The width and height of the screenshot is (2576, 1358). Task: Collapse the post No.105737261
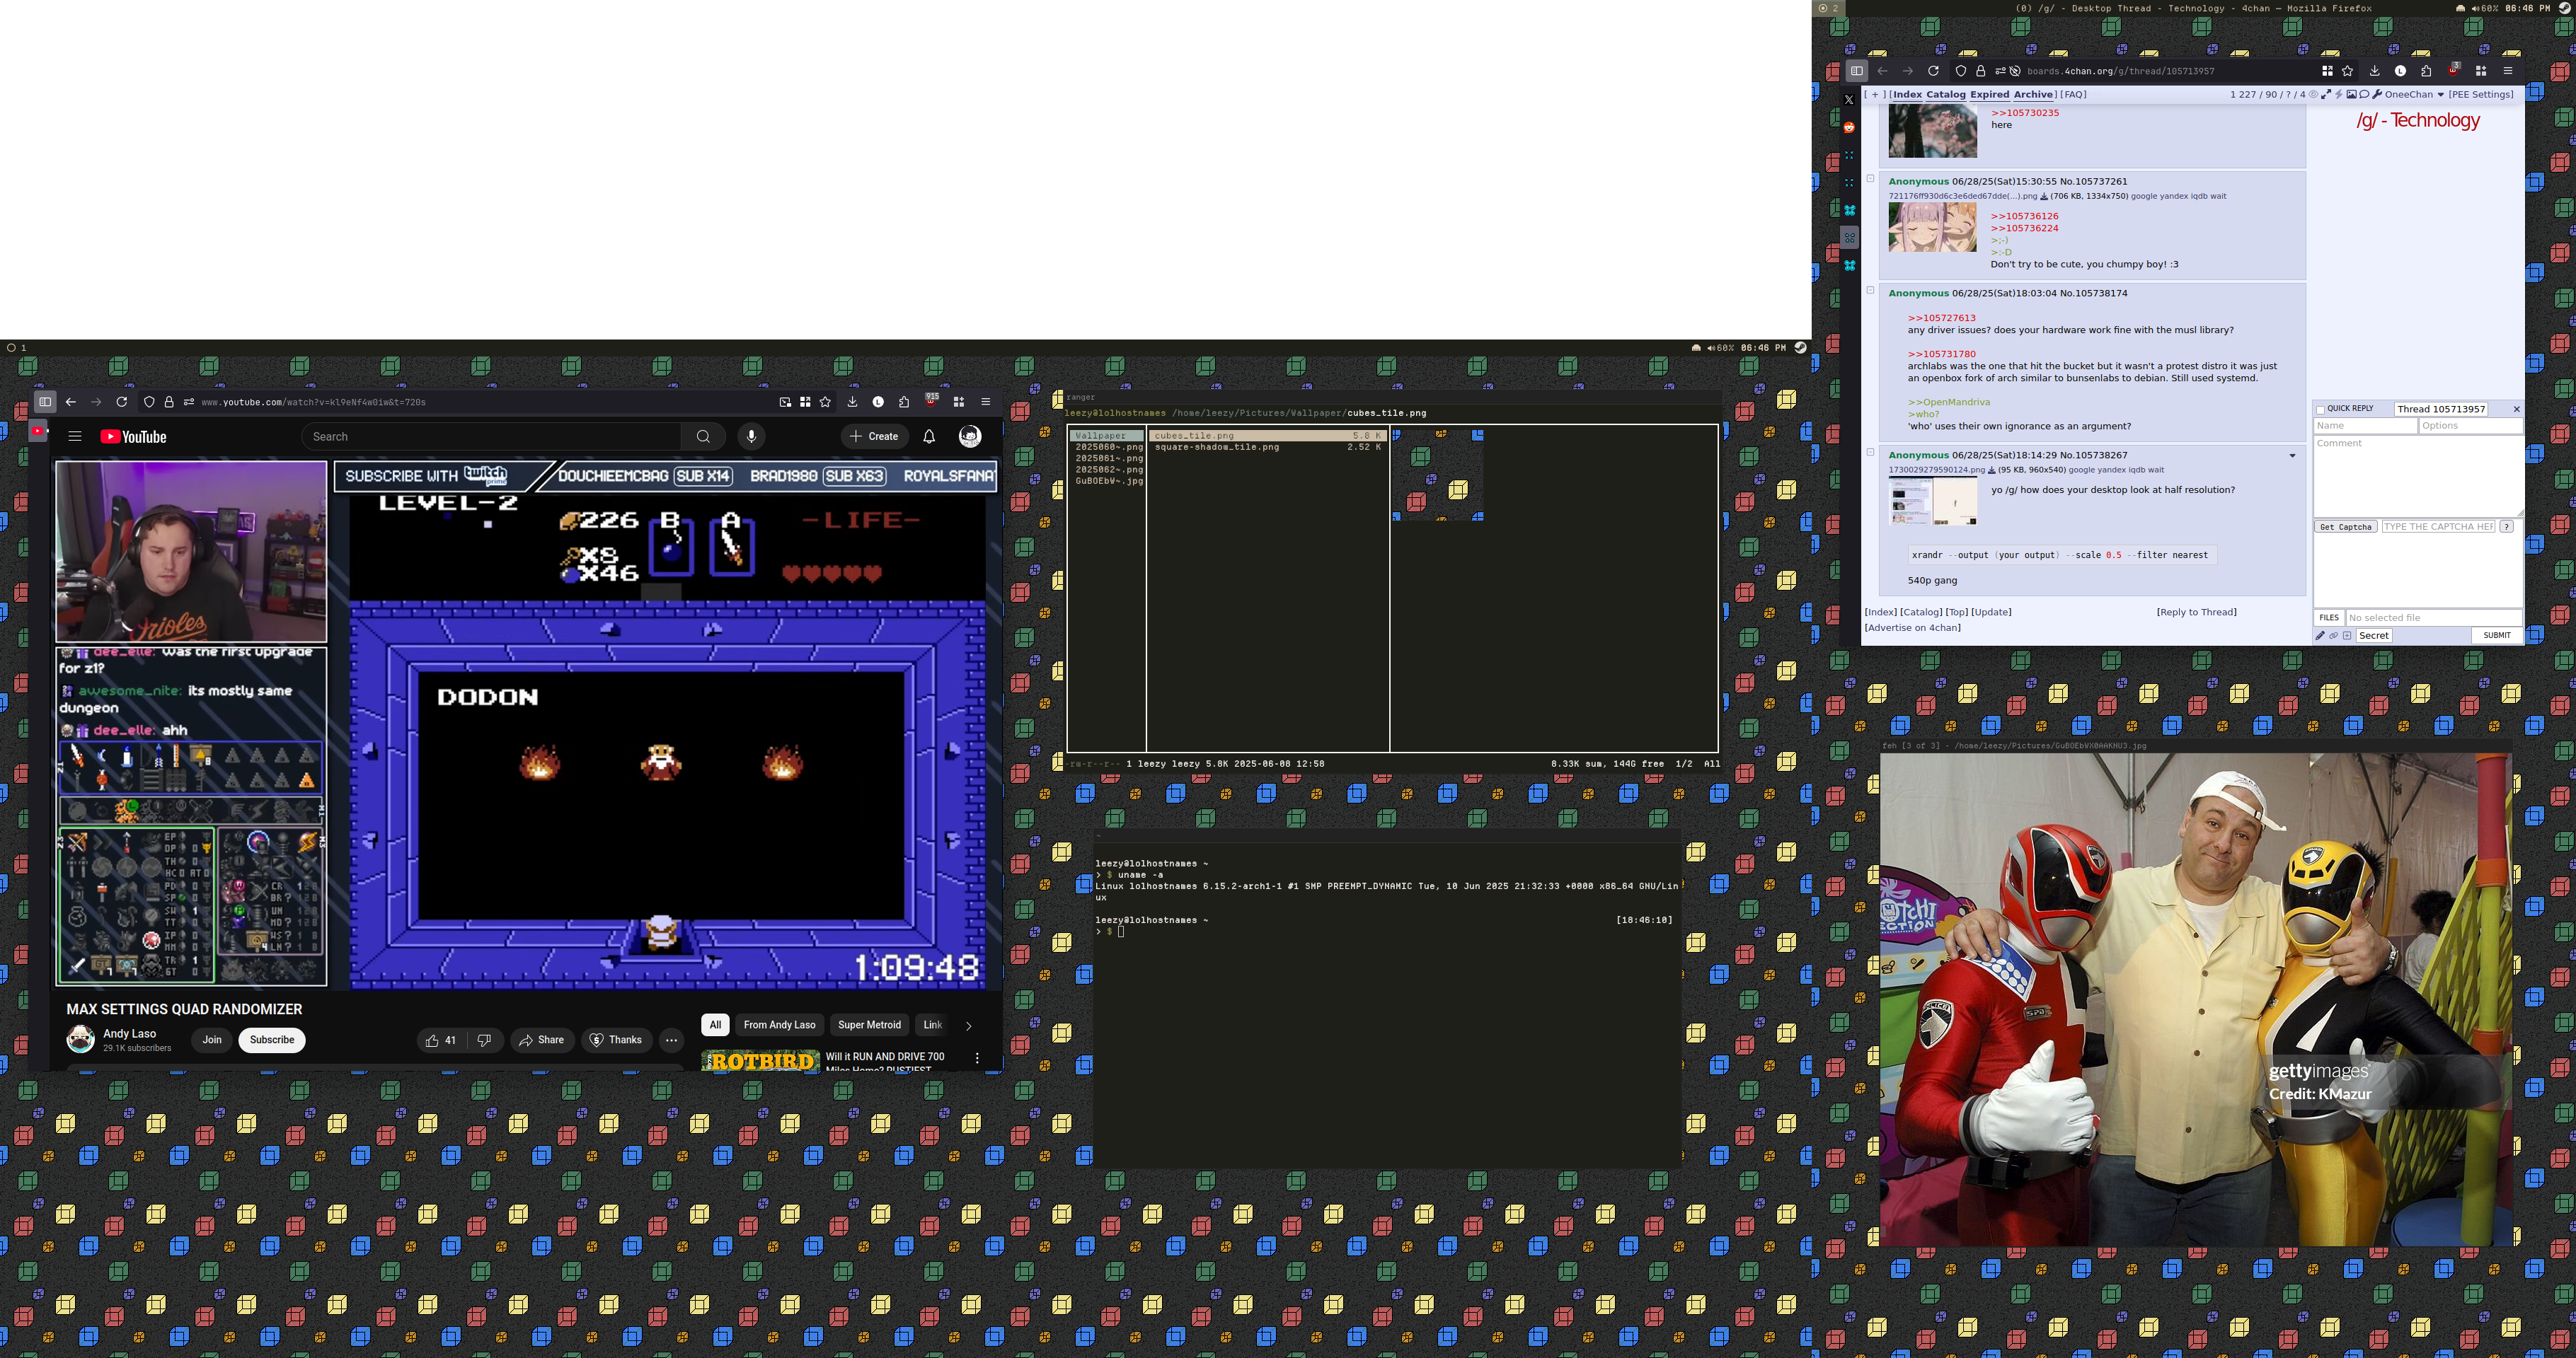1870,179
